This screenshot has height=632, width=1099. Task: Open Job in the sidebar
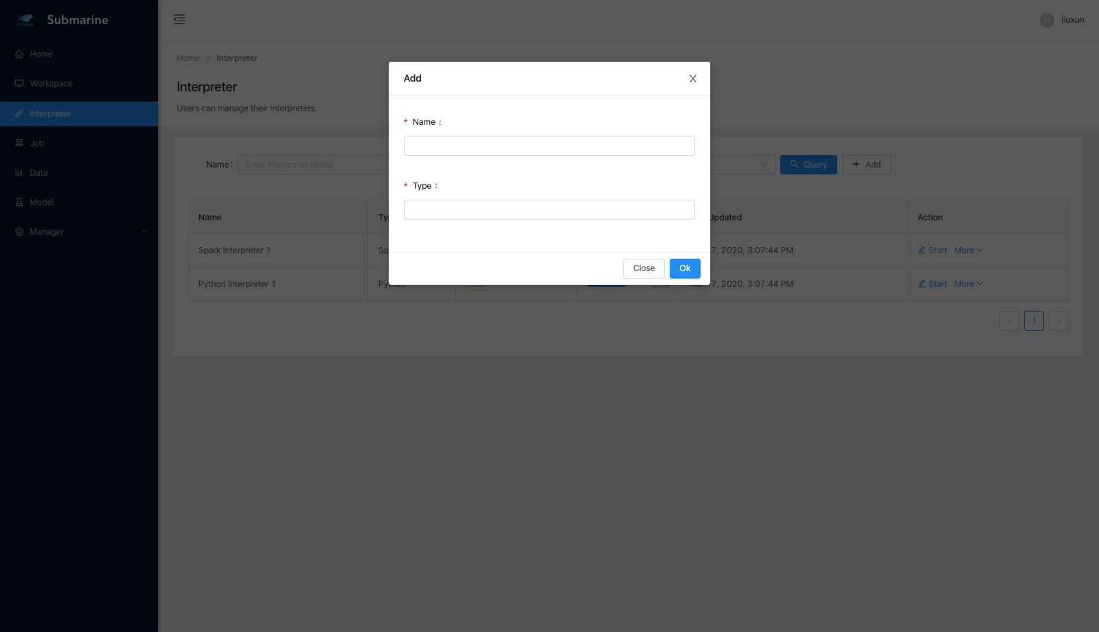(79, 143)
